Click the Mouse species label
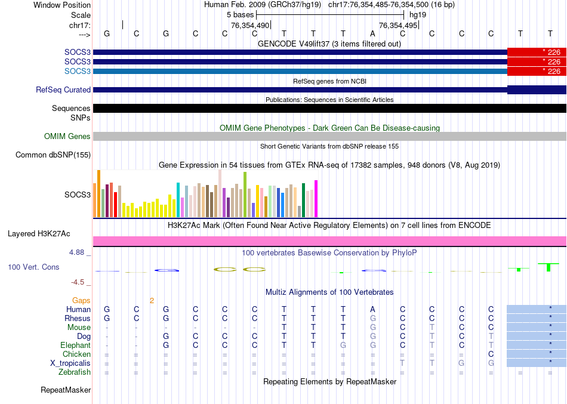The width and height of the screenshot is (567, 404). pyautogui.click(x=79, y=328)
